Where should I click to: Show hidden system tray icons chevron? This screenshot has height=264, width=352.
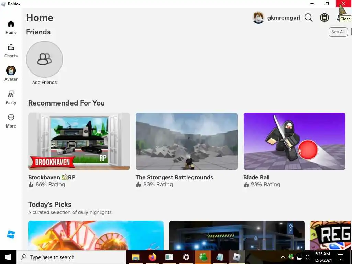pyautogui.click(x=283, y=257)
